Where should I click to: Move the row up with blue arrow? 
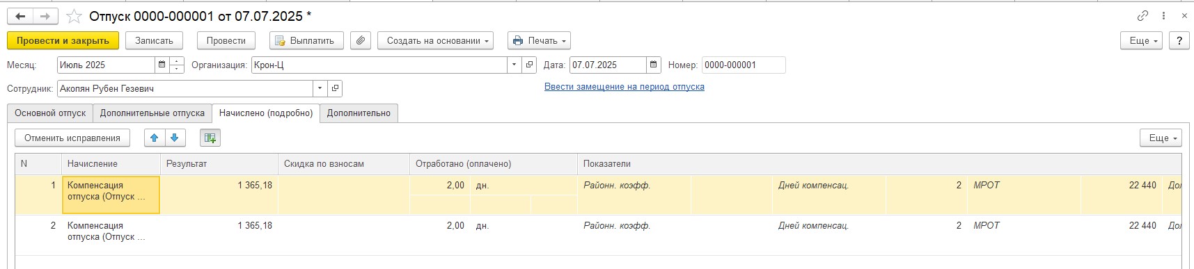(155, 138)
